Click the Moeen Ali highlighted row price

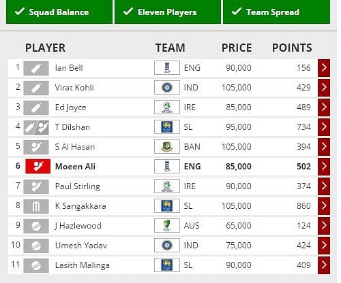tap(239, 167)
